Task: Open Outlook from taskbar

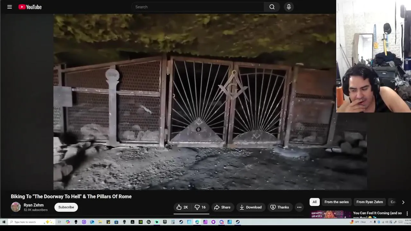Action: click(92, 222)
